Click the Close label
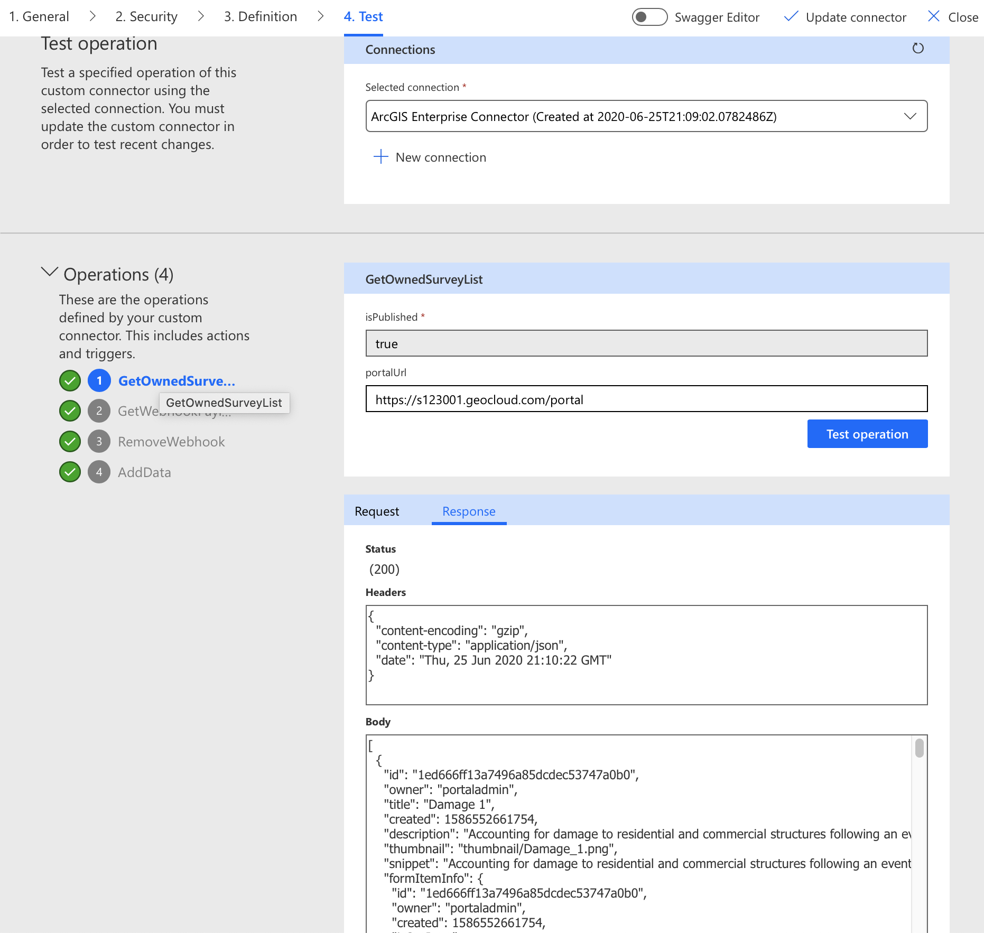The height and width of the screenshot is (933, 984). click(x=963, y=17)
